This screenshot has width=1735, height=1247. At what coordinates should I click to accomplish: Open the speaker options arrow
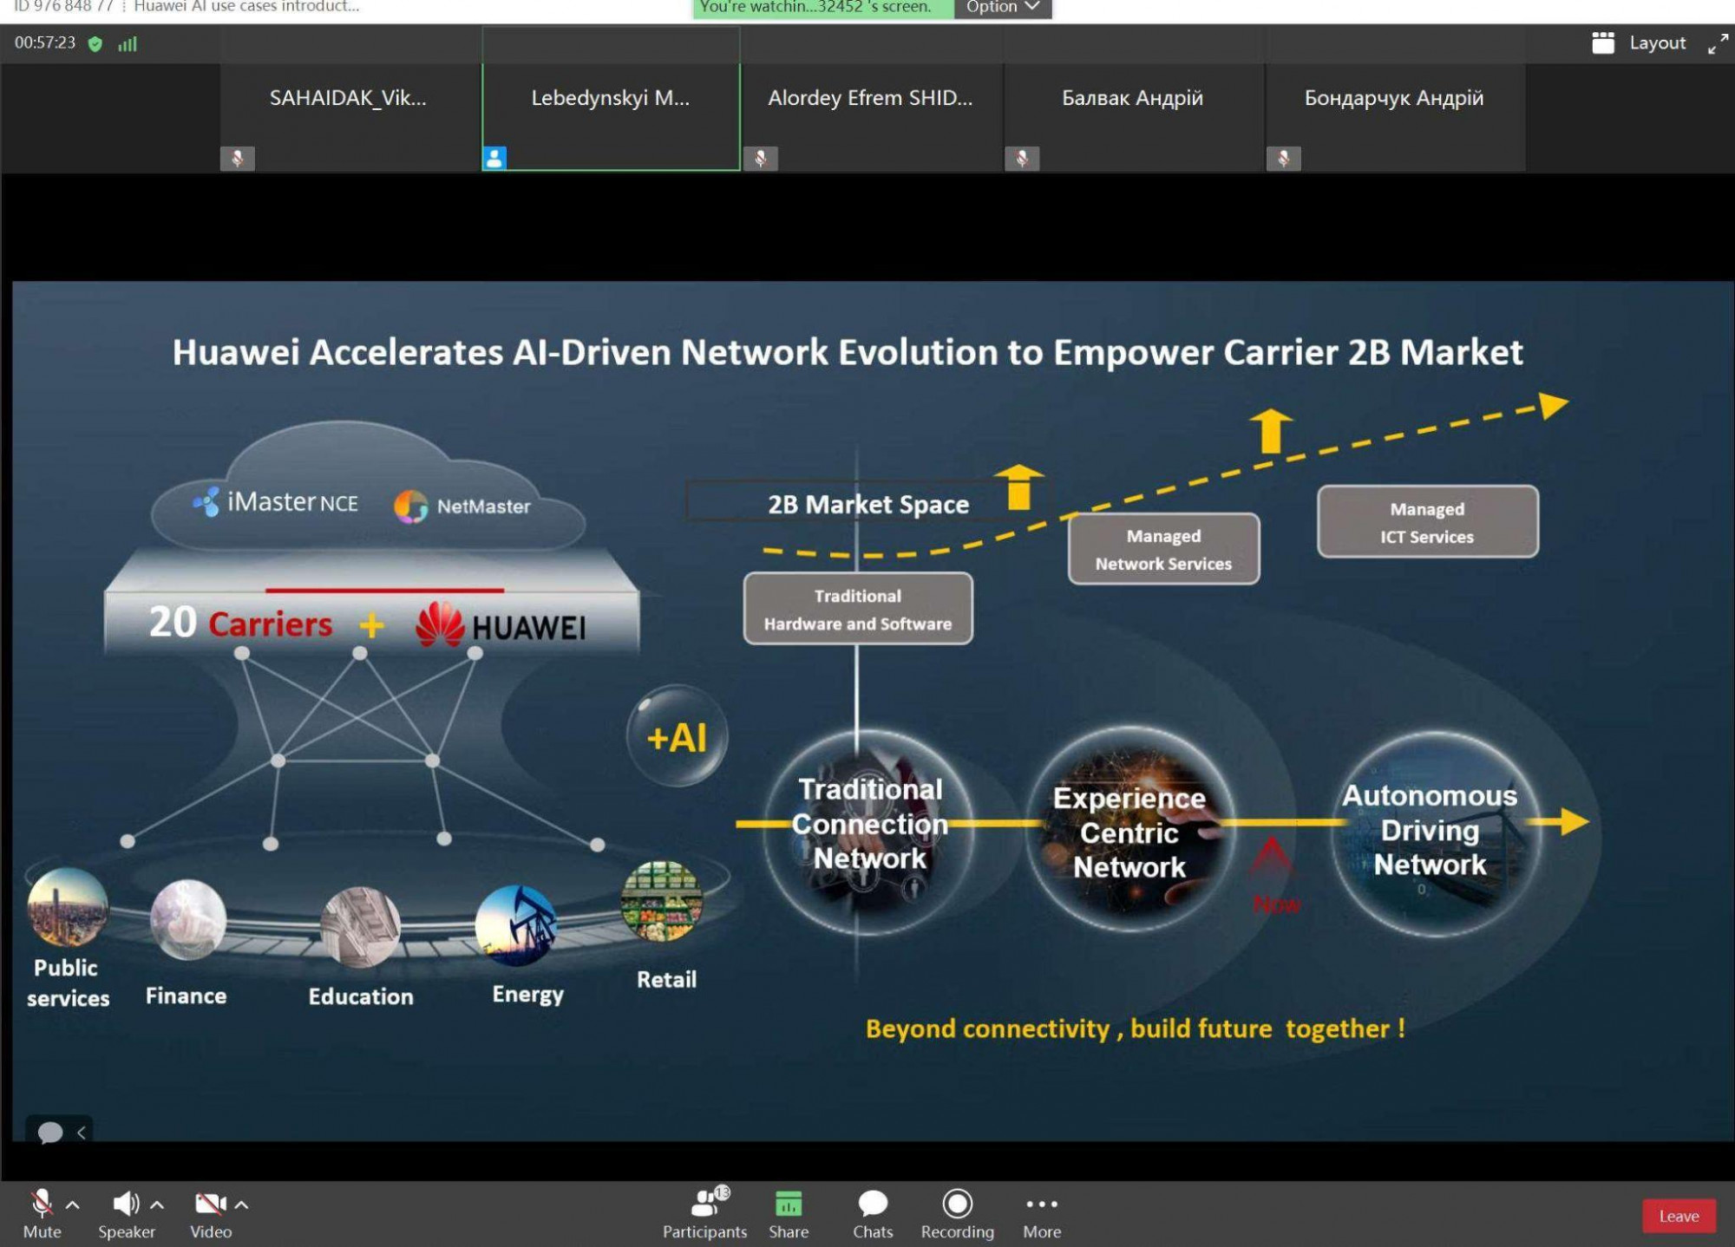click(157, 1205)
